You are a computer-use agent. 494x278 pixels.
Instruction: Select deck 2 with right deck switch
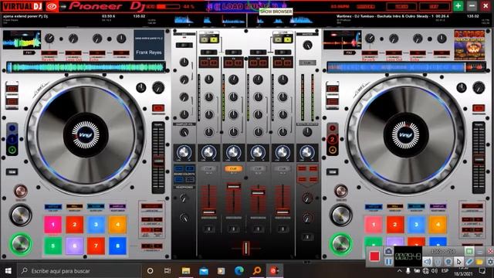click(x=332, y=139)
